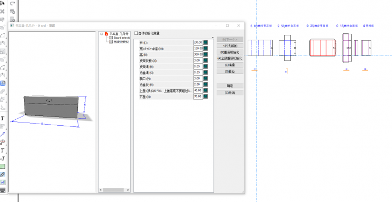Click the blue paperclip-style tool icon

(x=3, y=174)
